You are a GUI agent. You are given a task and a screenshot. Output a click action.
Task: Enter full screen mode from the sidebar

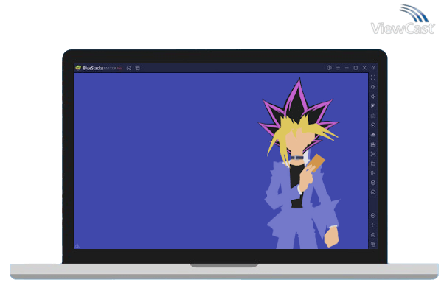click(x=373, y=77)
